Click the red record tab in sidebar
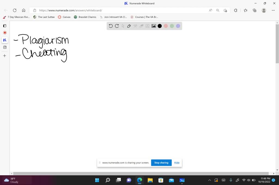279x185 pixels. 5,33
